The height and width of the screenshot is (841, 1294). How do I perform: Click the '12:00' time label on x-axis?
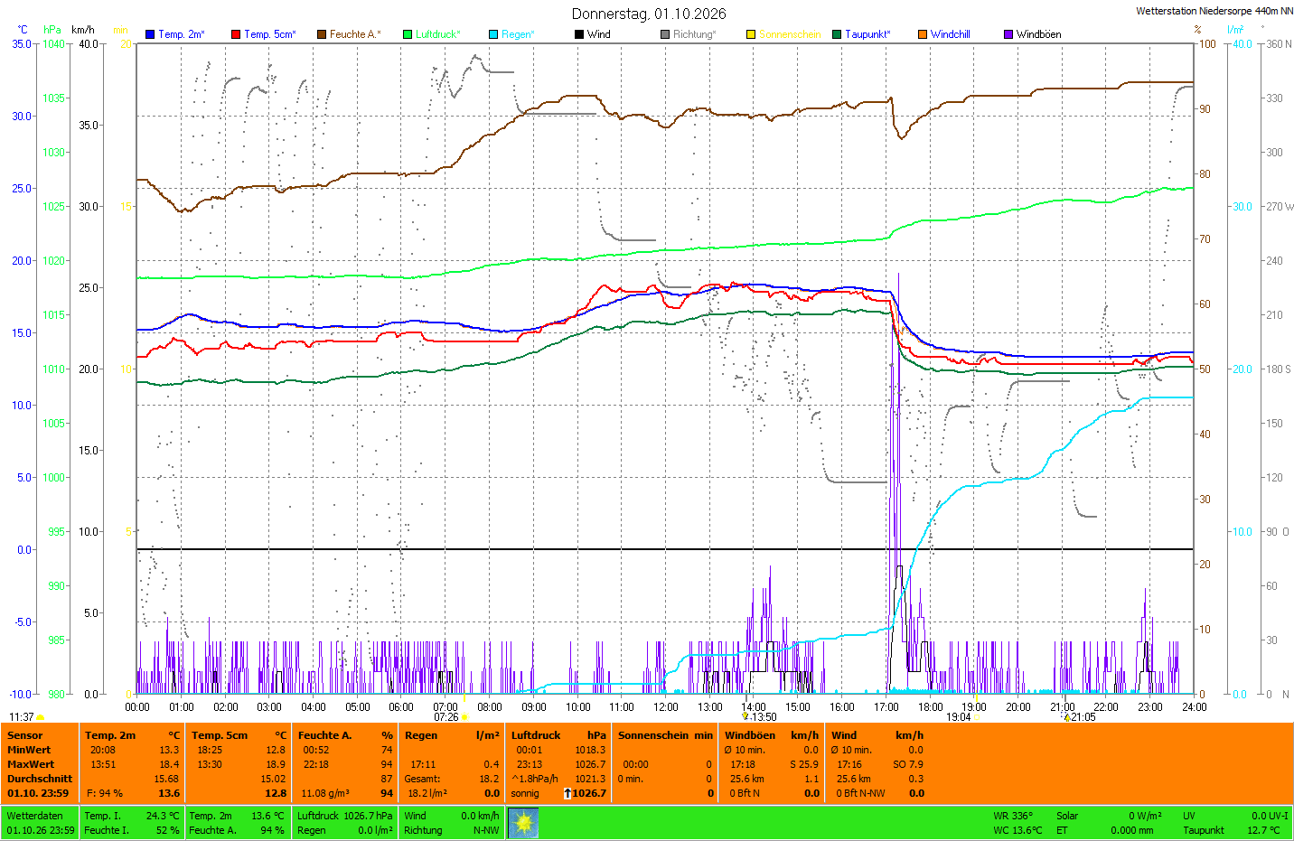[x=666, y=707]
